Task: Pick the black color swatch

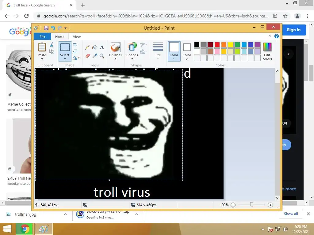Action: point(197,45)
